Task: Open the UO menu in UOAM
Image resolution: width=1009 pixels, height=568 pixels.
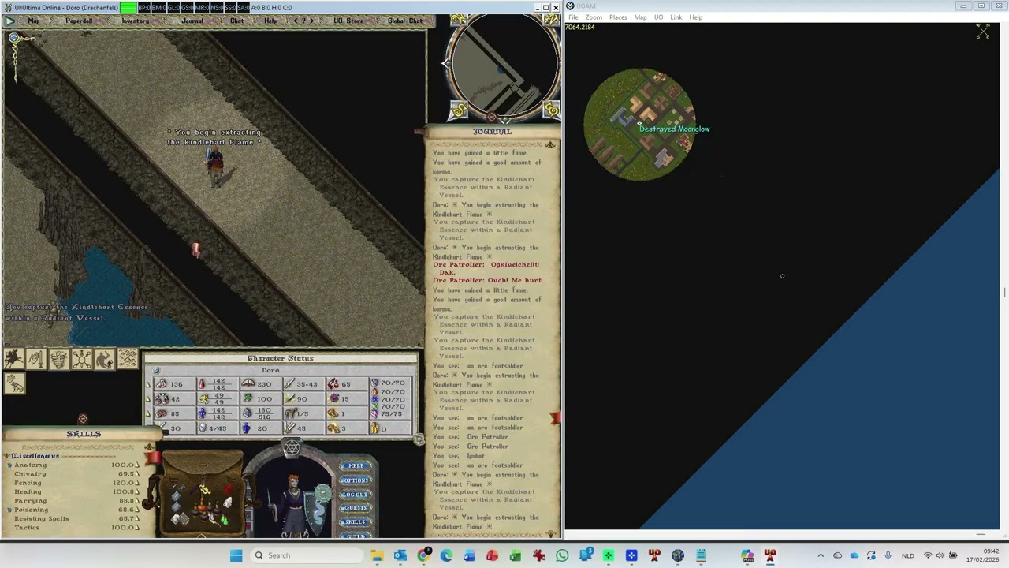Action: 658,17
